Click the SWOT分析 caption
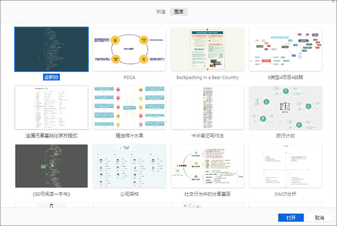Viewport: 337px width, 226px height. click(285, 194)
